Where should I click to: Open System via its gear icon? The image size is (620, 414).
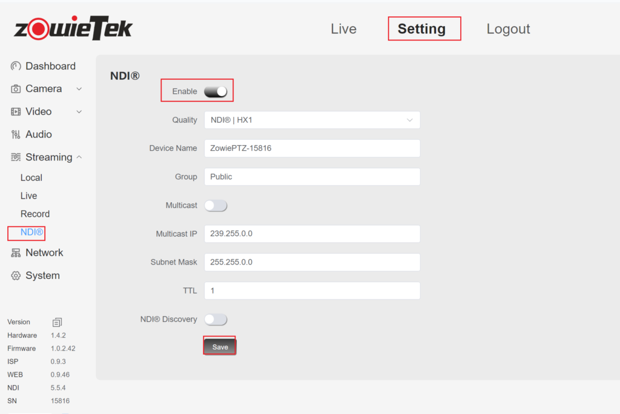[x=16, y=276]
